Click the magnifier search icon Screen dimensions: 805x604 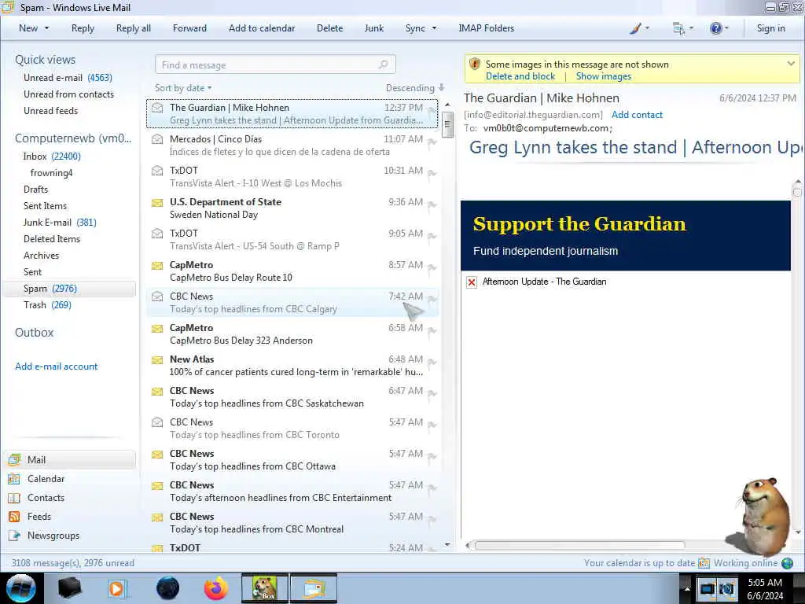point(384,64)
